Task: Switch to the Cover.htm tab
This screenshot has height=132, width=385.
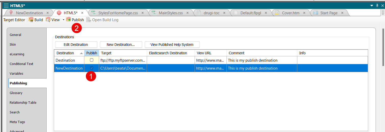Action: click(291, 13)
